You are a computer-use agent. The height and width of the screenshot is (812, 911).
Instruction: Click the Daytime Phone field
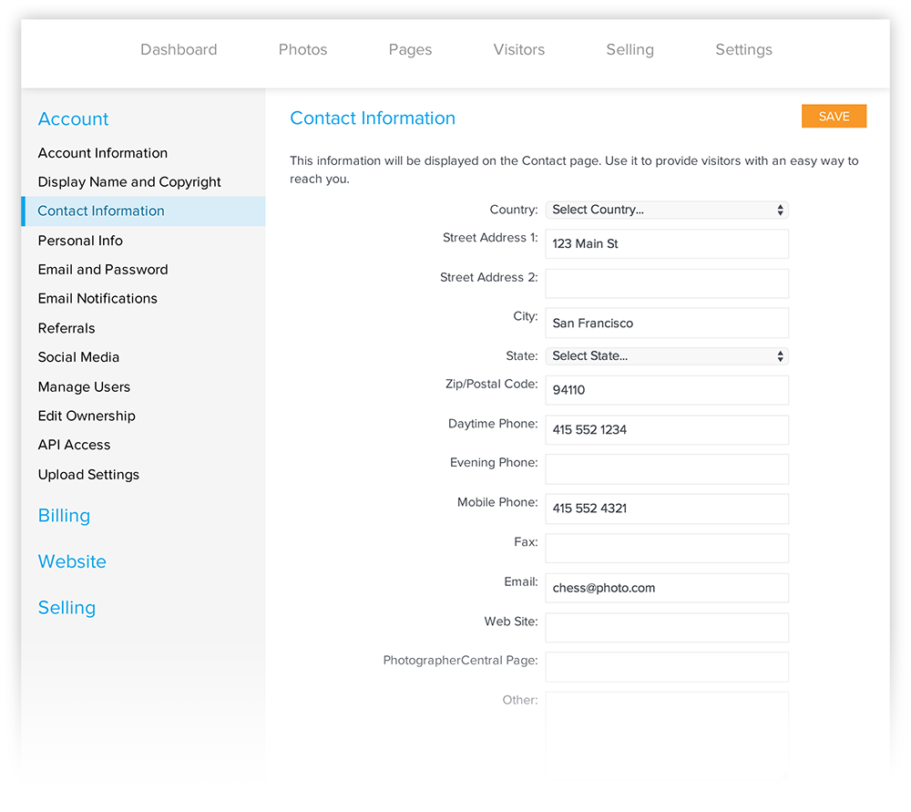point(667,430)
